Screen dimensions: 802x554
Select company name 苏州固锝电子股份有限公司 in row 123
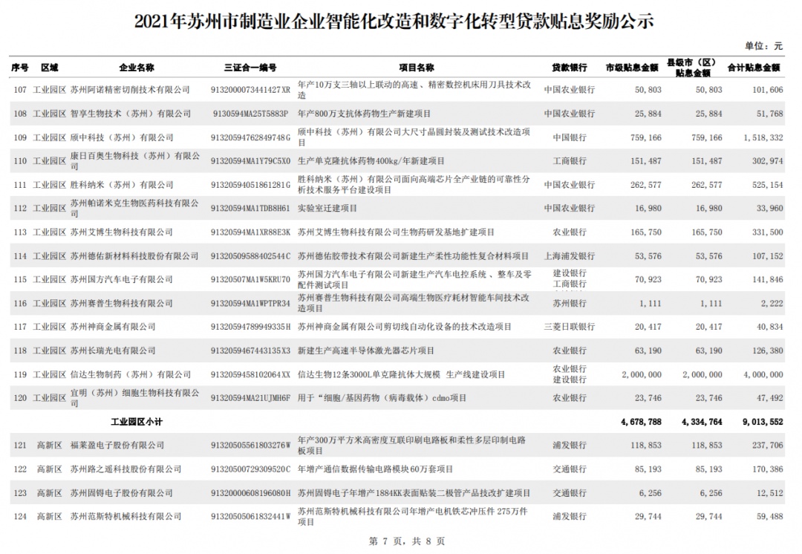point(122,493)
